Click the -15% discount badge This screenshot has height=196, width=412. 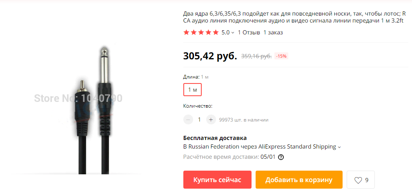click(281, 56)
